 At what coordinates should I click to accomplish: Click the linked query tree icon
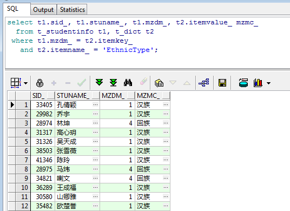(204, 82)
